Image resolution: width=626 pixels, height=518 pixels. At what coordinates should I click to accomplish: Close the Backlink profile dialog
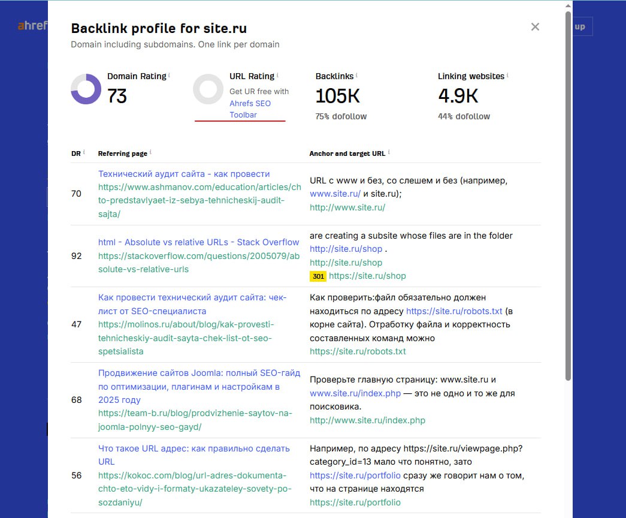pyautogui.click(x=535, y=27)
